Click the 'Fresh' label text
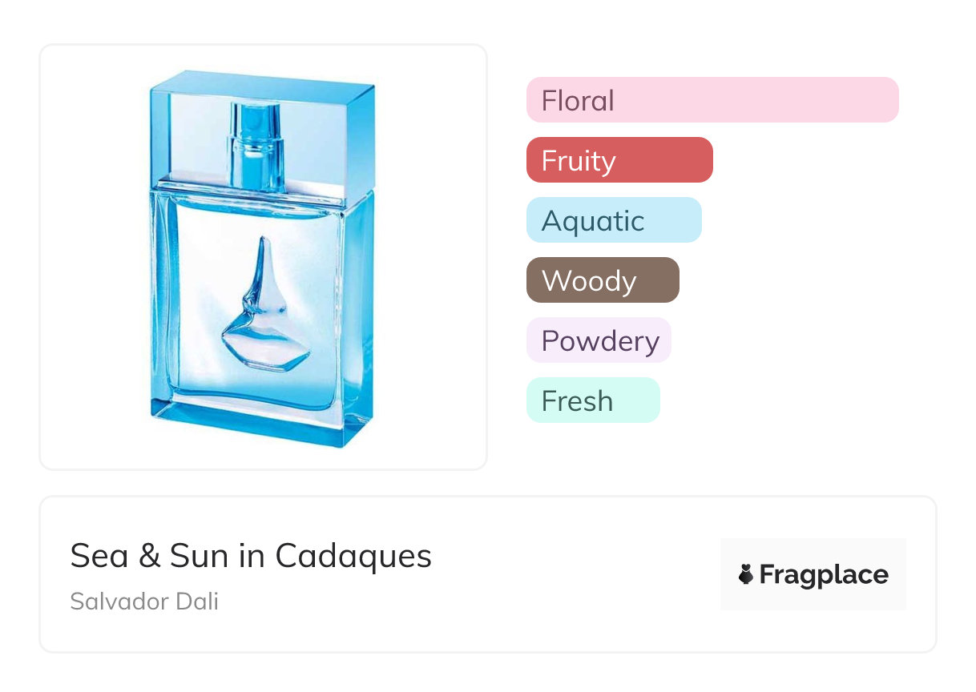 coord(577,401)
